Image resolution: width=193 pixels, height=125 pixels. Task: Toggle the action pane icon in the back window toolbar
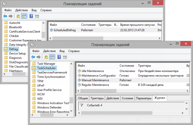tap(37, 16)
